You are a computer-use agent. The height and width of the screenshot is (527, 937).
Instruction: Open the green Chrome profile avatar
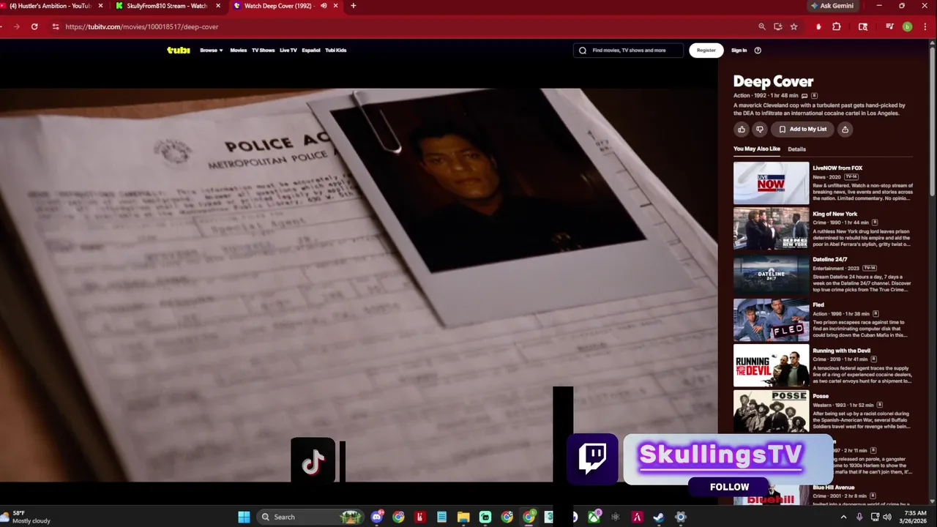tap(907, 26)
